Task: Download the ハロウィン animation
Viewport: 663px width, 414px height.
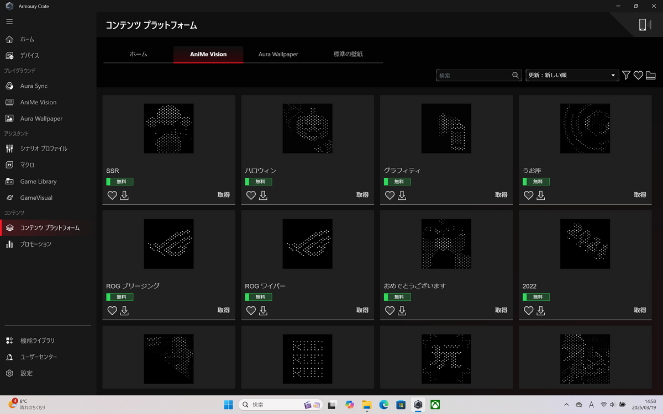Action: 263,195
